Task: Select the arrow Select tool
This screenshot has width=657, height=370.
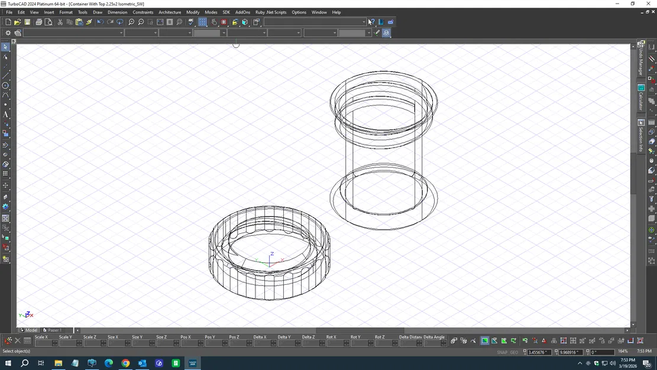Action: pos(5,47)
